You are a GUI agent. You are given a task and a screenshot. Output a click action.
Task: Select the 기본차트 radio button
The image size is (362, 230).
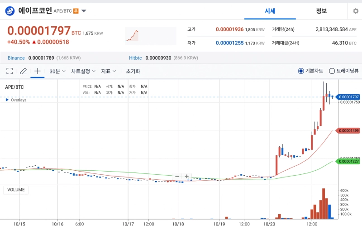pyautogui.click(x=301, y=71)
